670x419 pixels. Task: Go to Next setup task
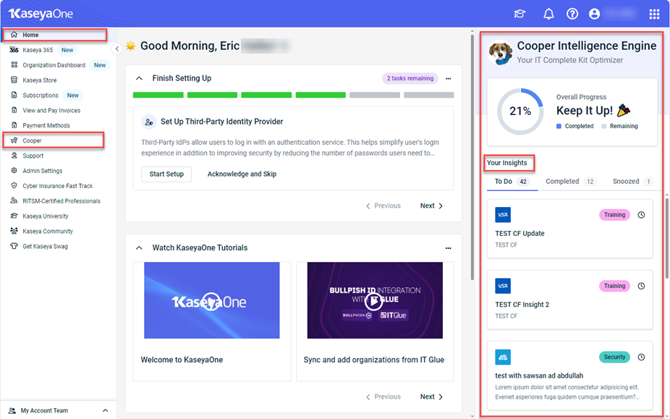(x=431, y=206)
